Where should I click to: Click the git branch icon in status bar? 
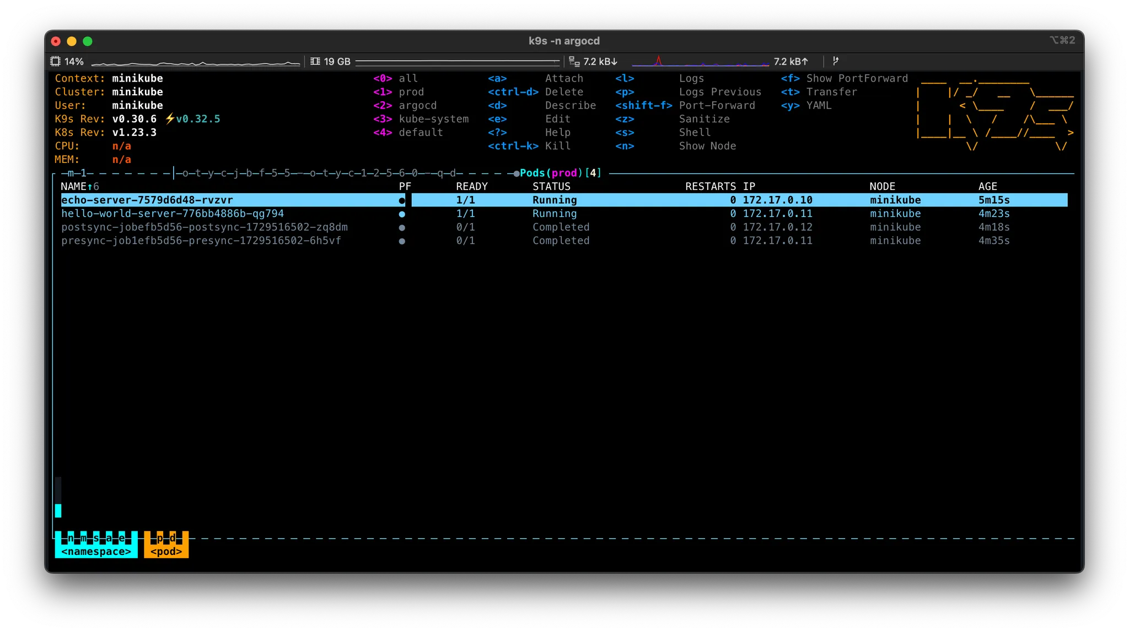pyautogui.click(x=836, y=61)
